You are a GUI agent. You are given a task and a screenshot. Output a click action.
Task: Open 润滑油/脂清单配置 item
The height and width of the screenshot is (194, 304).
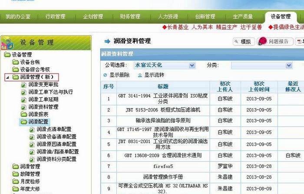[x=57, y=151]
